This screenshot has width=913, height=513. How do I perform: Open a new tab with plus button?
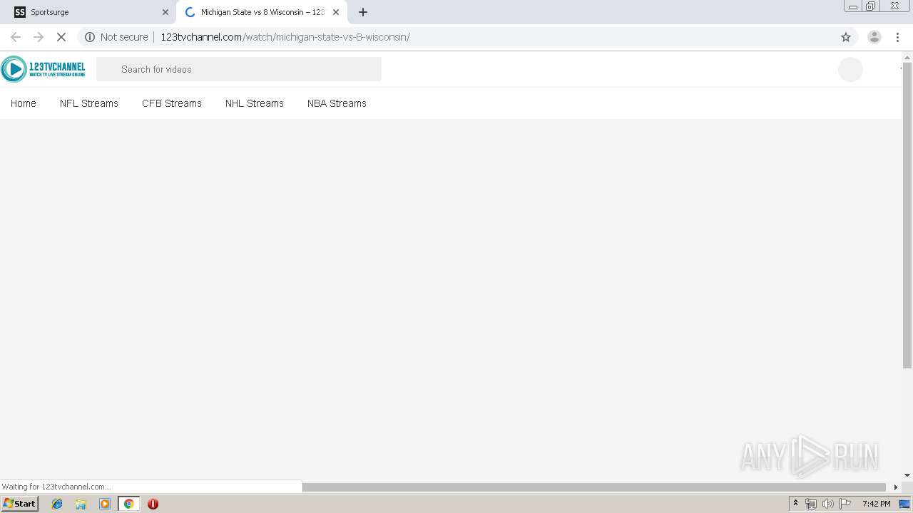[362, 12]
